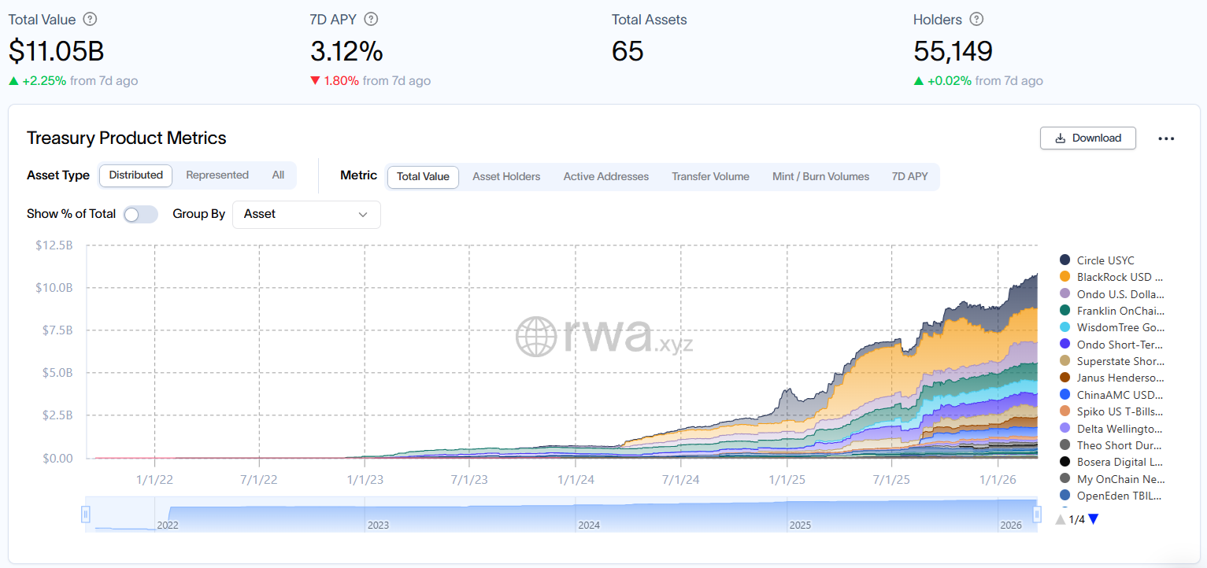Click the Download button

point(1087,138)
